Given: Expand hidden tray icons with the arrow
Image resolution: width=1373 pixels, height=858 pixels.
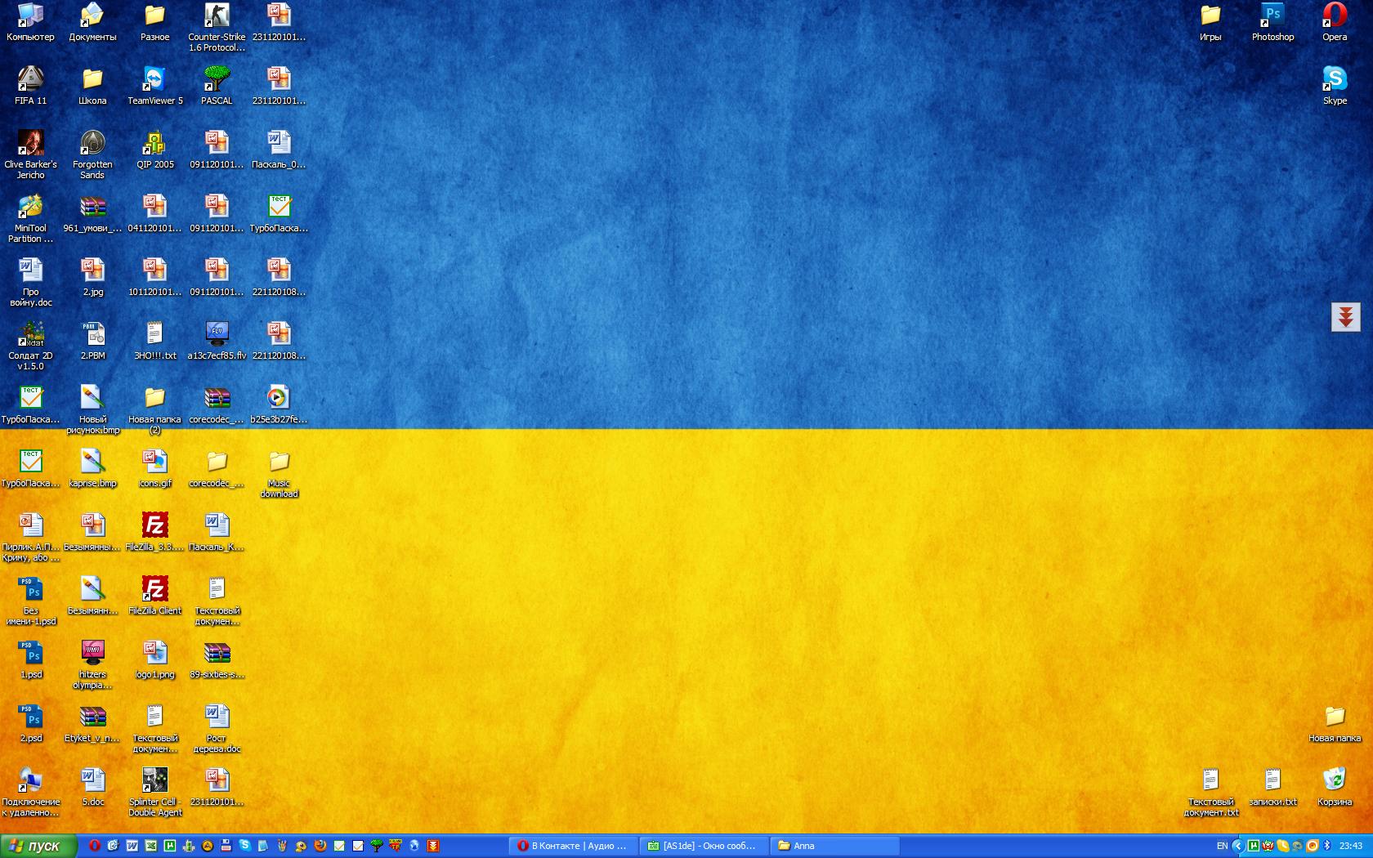Looking at the screenshot, I should [1237, 846].
